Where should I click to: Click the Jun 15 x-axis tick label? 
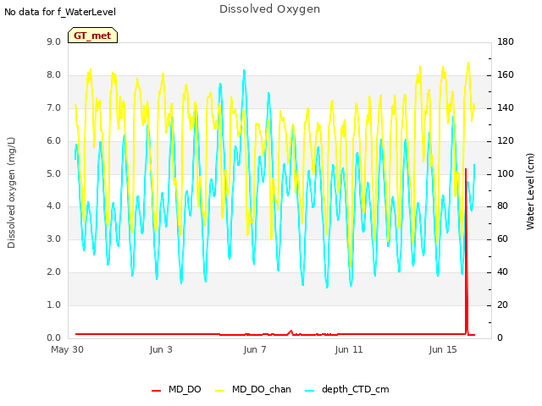coord(443,349)
